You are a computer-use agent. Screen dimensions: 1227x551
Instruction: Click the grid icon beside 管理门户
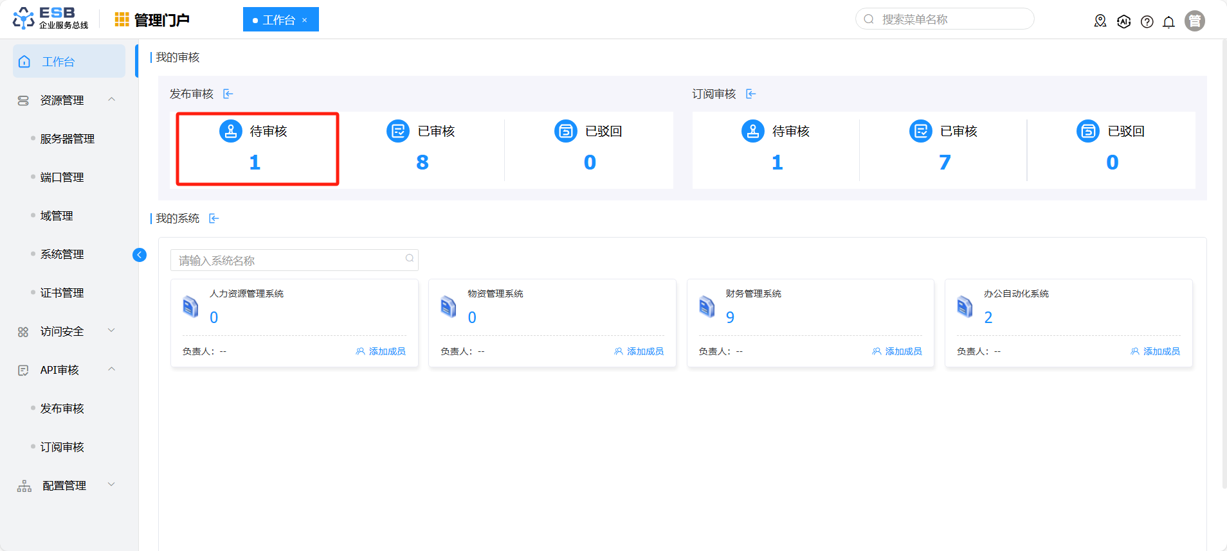pos(122,20)
